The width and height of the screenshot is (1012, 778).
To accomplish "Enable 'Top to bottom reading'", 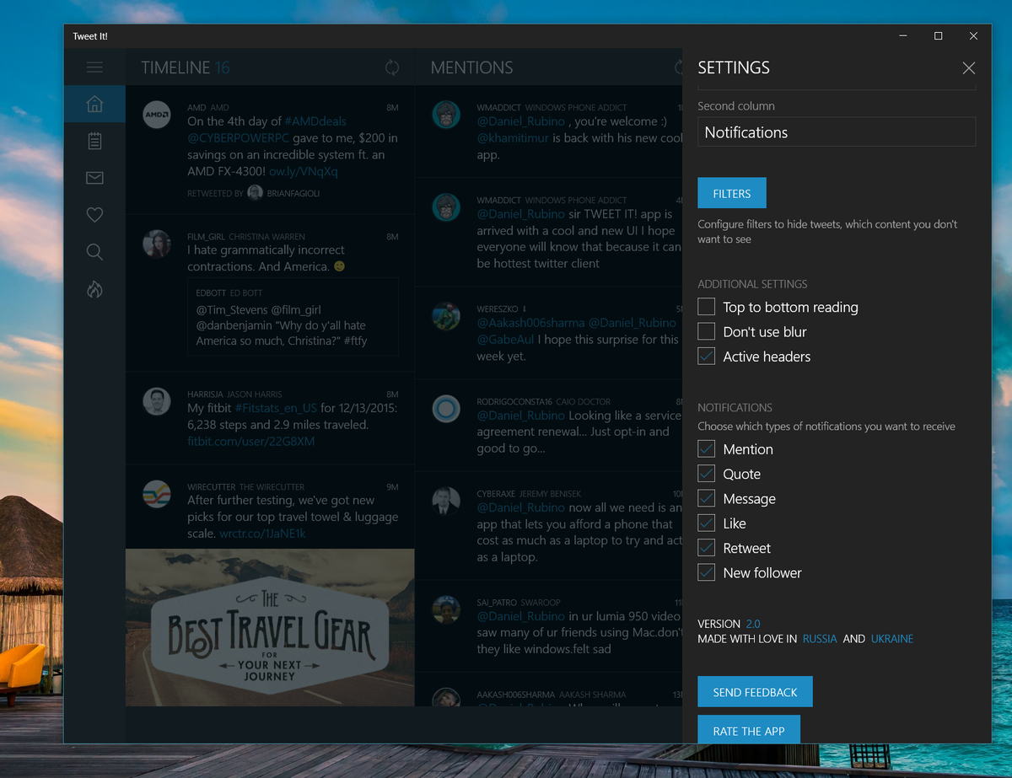I will point(706,307).
